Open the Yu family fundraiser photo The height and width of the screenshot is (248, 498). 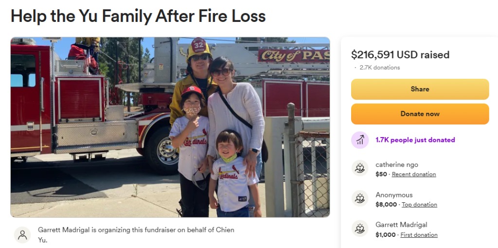(170, 127)
